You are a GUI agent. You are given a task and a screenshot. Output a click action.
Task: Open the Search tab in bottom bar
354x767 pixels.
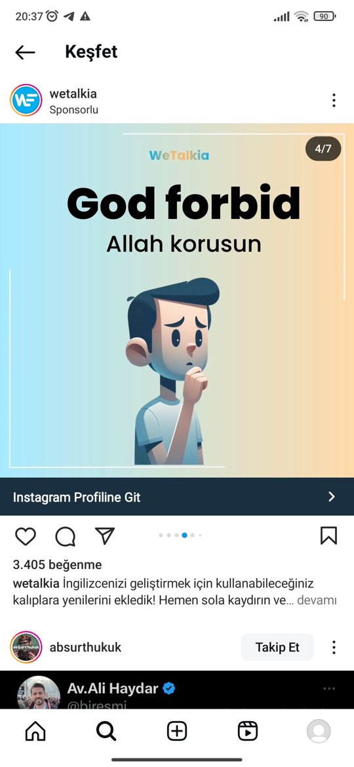[106, 732]
